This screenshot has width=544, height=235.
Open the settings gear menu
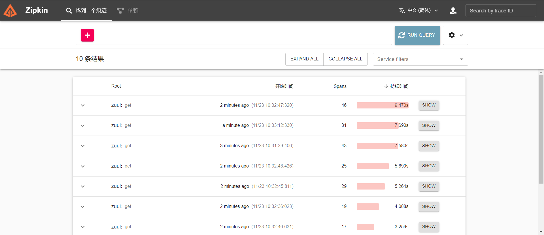[x=456, y=35]
